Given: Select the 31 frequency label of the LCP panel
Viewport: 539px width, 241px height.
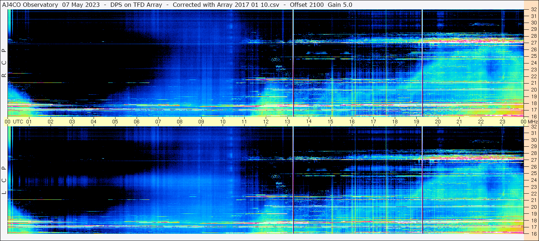Looking at the screenshot, I should click(533, 133).
